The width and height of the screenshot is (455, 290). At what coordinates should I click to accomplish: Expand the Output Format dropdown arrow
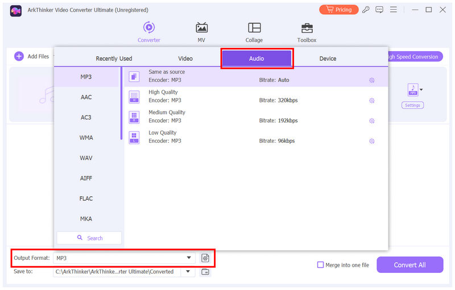point(189,258)
